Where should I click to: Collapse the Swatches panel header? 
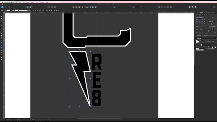199,38
